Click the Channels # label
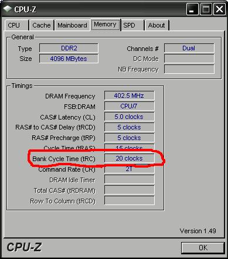228x259 pixels. pyautogui.click(x=142, y=49)
